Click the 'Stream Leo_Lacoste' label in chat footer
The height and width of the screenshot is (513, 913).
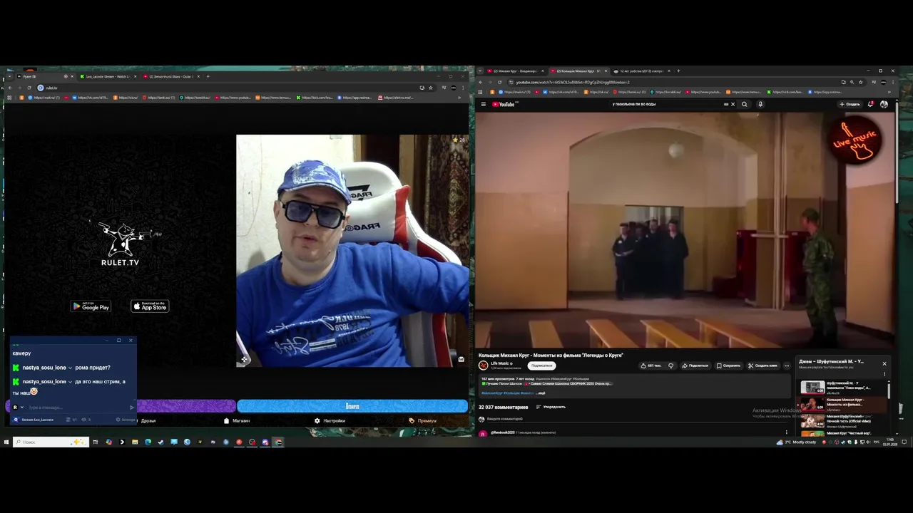click(38, 420)
